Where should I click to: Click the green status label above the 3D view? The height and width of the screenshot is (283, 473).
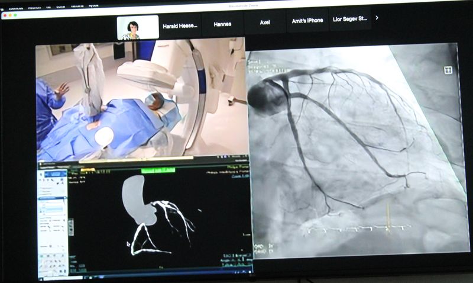tap(158, 171)
